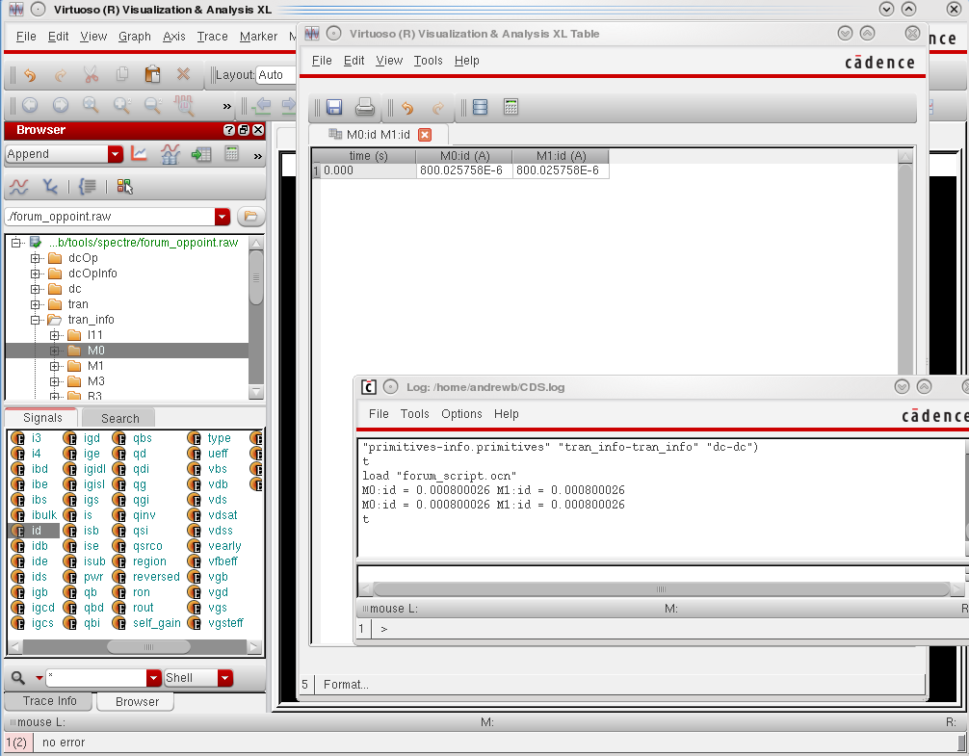Image resolution: width=969 pixels, height=756 pixels.
Task: Click undo icon in main Visualization toolbar
Action: point(30,75)
